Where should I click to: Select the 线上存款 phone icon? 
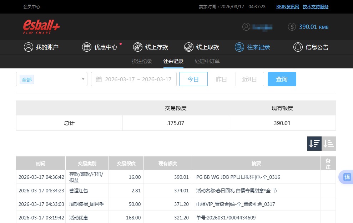pos(137,47)
